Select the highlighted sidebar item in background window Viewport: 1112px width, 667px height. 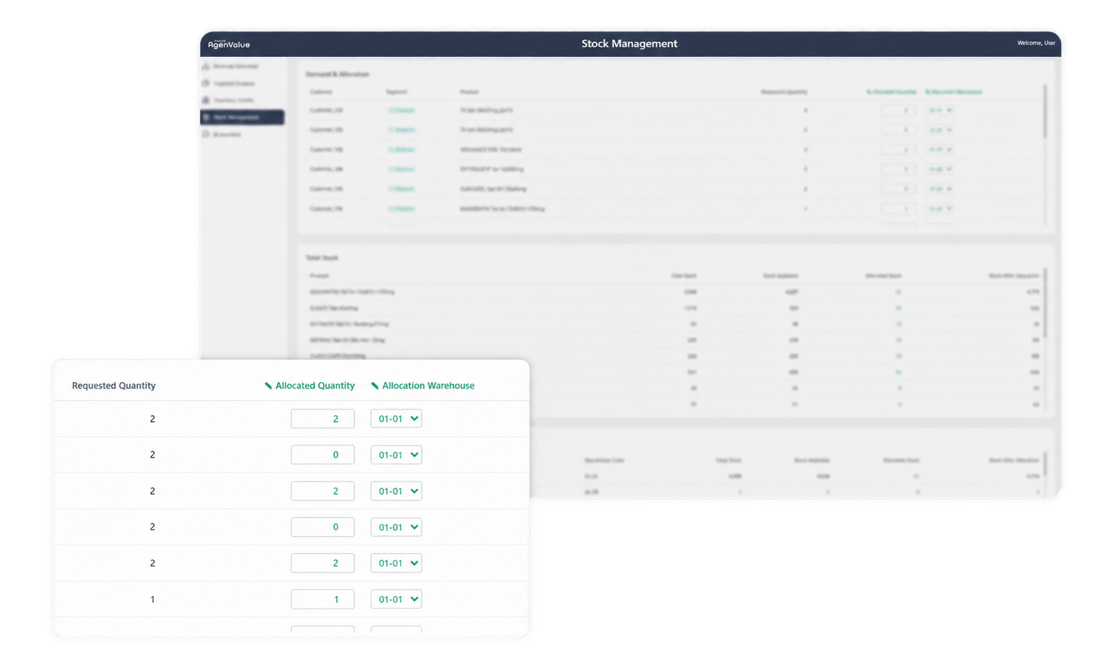(242, 117)
